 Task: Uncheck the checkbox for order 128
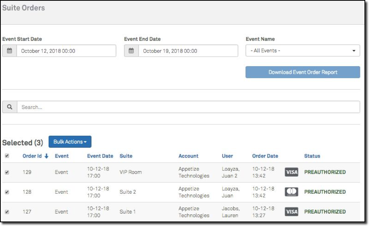(x=7, y=192)
